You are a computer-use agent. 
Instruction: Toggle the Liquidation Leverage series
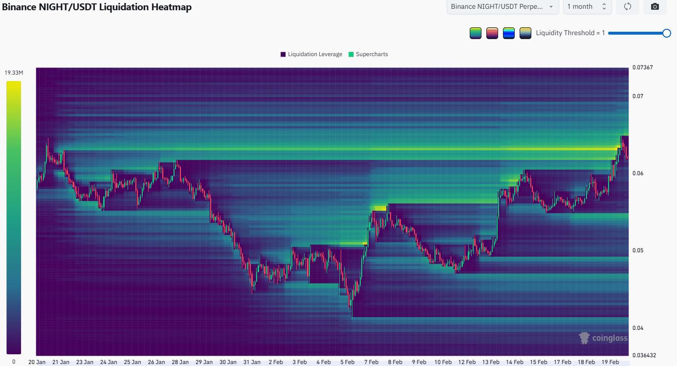[x=311, y=54]
